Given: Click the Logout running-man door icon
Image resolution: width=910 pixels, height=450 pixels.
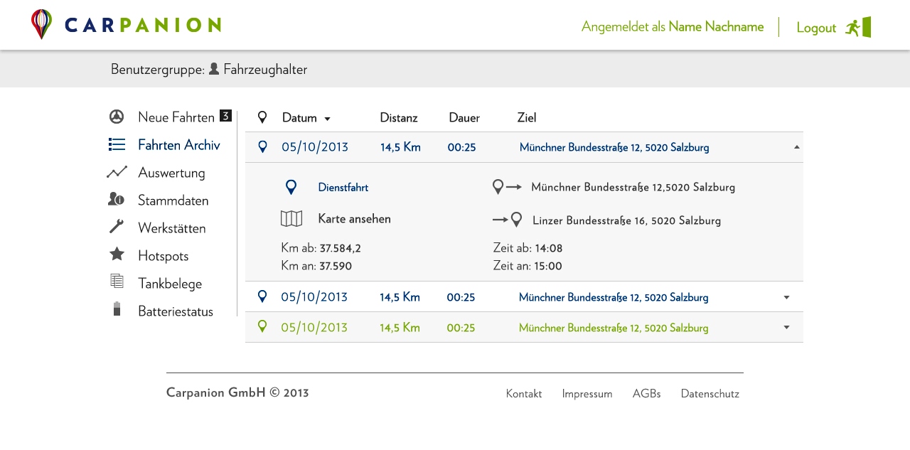Looking at the screenshot, I should click(x=858, y=27).
